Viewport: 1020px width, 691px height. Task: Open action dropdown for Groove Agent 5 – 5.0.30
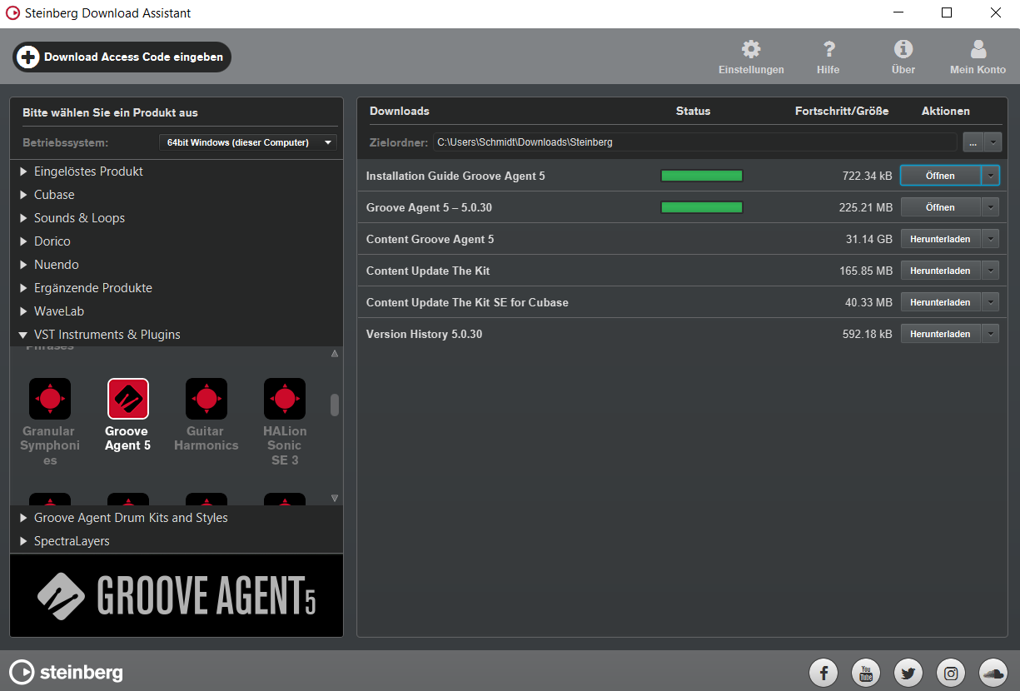coord(991,207)
